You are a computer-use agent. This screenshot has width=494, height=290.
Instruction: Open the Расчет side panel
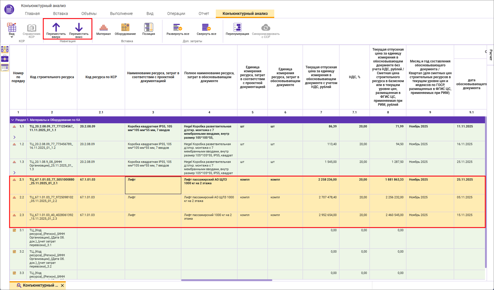click(491, 55)
